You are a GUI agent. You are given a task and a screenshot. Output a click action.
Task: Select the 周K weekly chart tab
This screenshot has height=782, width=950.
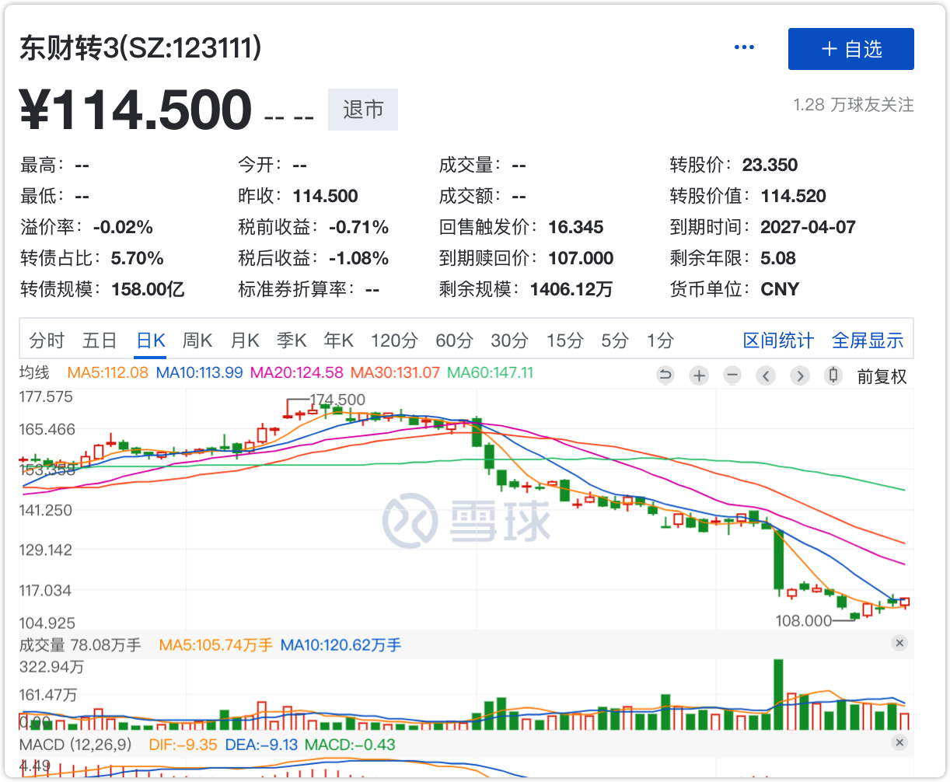click(197, 340)
